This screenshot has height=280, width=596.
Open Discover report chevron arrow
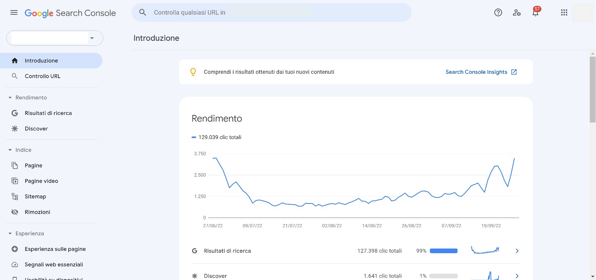click(x=517, y=276)
